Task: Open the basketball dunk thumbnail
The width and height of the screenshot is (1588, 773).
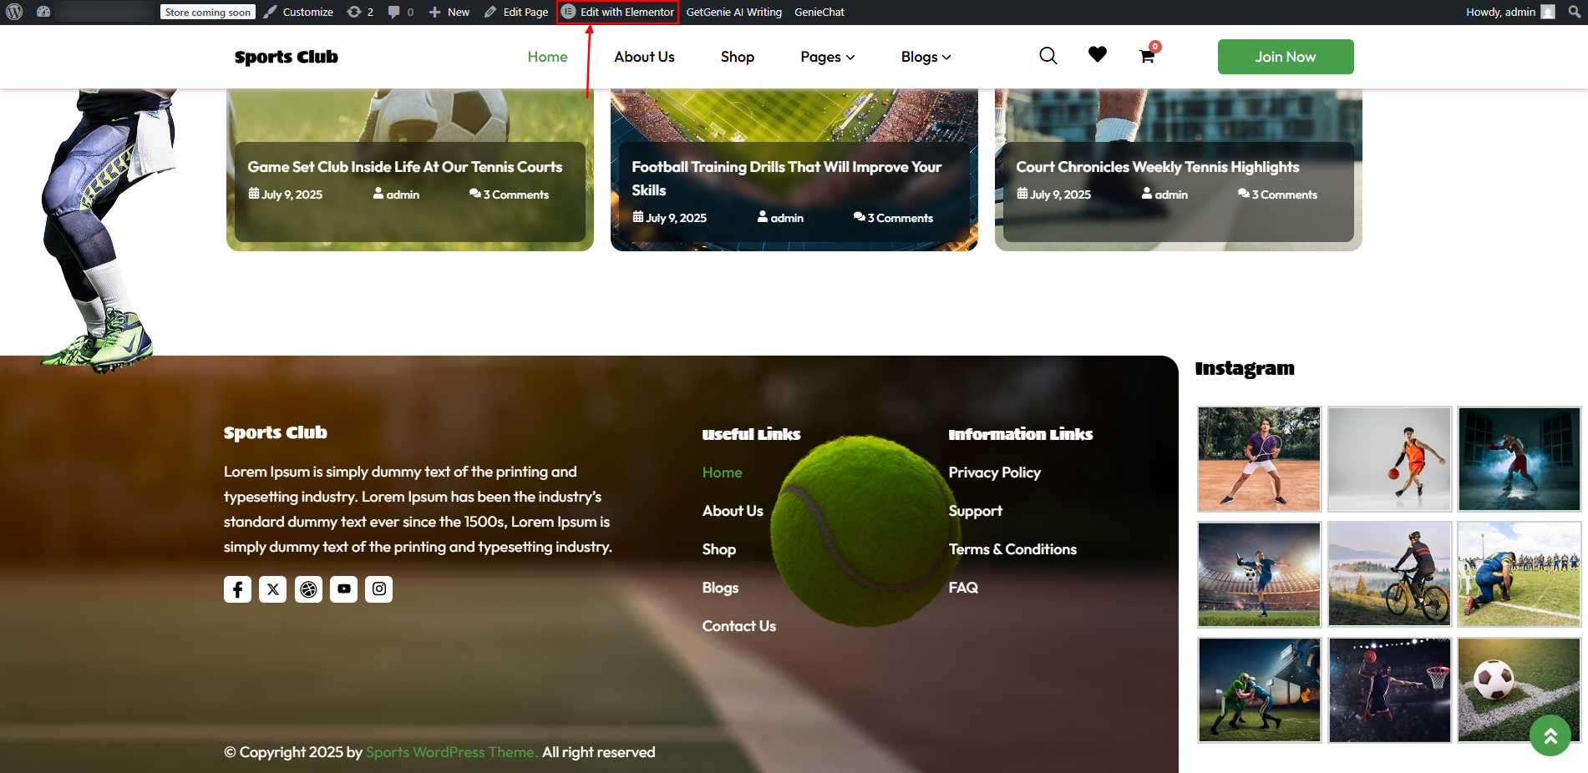Action: [x=1389, y=690]
